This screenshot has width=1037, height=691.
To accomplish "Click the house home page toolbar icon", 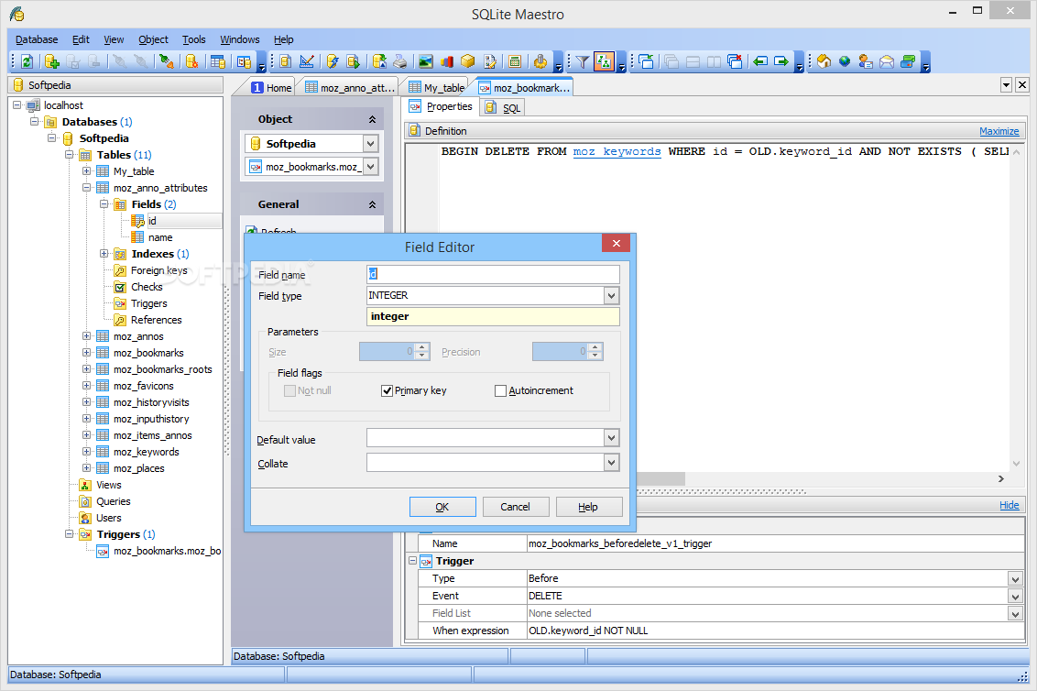I will click(x=824, y=61).
